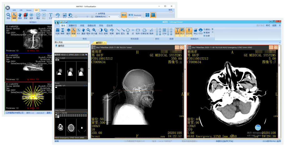
Task: Click the plus button right of ribbon slider
Action: 92,17
